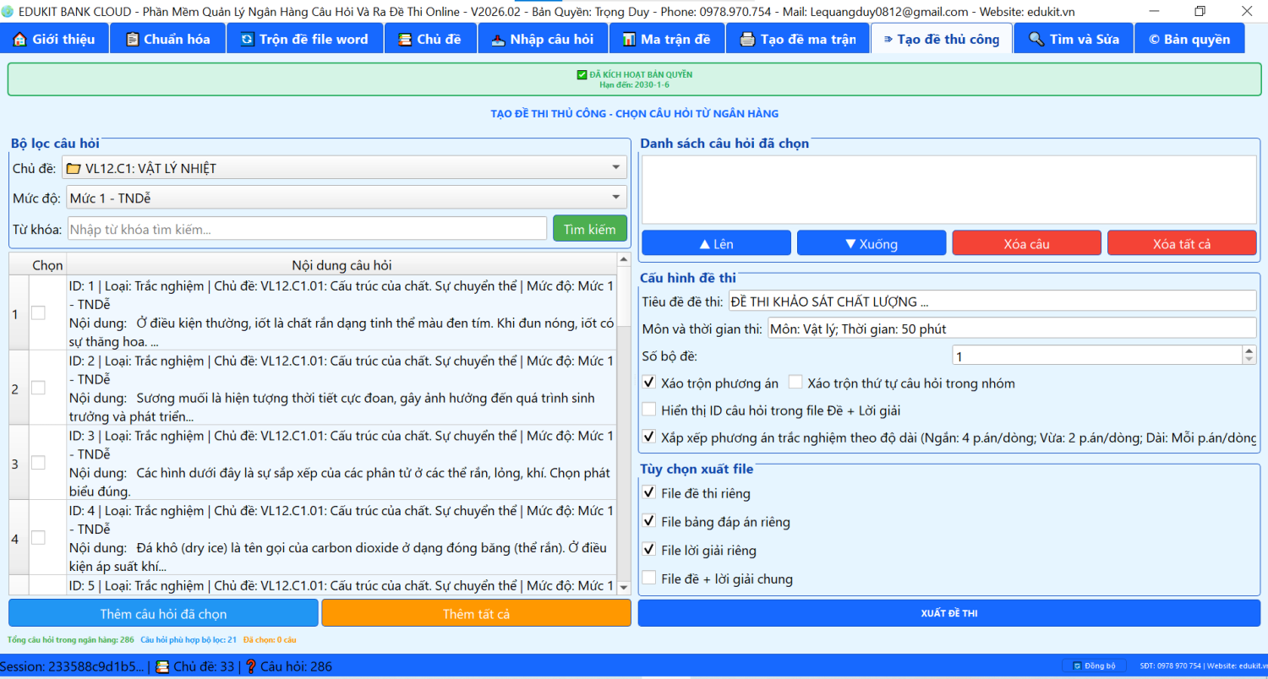Viewport: 1268px width, 679px height.
Task: Increase the Số bộ đề spinner value
Action: point(1249,351)
